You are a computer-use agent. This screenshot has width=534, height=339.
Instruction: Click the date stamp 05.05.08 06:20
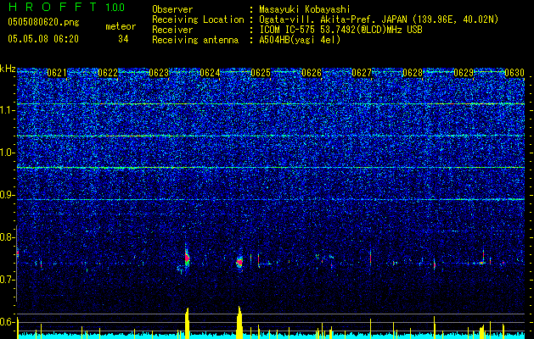[x=43, y=39]
